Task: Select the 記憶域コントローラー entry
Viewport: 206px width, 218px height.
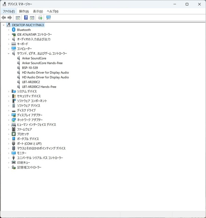Action: coord(29,168)
